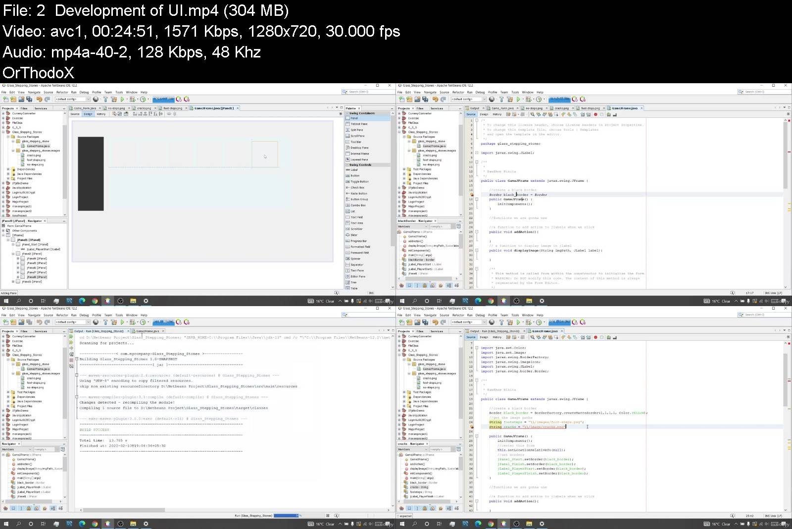Toggle Source view in bottom-right frame
Viewport: 792px width, 529px height.
tap(471, 337)
